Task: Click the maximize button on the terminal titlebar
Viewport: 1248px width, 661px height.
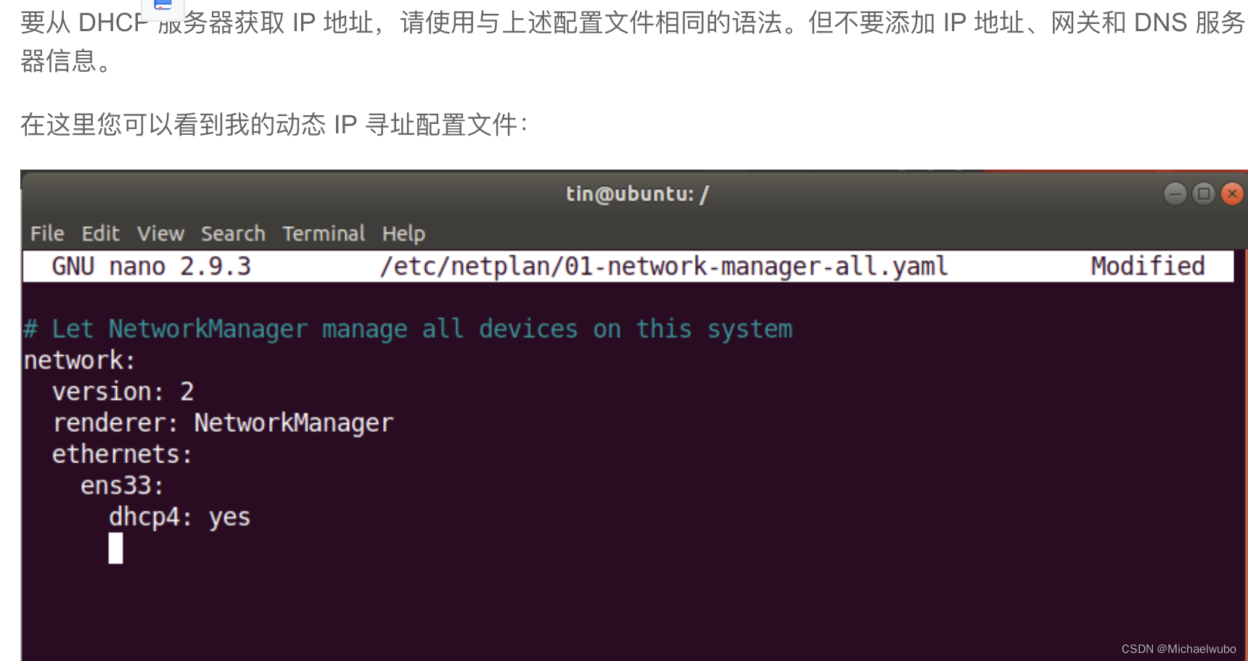Action: [x=1203, y=194]
